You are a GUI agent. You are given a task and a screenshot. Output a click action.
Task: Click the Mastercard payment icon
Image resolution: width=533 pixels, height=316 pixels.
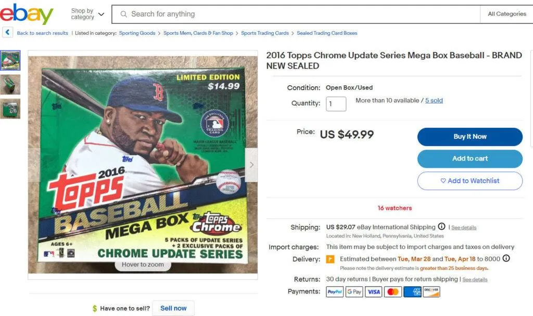tap(392, 292)
